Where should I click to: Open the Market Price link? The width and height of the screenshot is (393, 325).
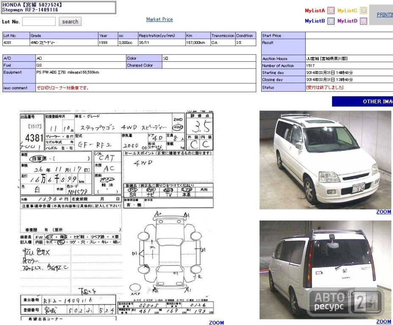(159, 19)
